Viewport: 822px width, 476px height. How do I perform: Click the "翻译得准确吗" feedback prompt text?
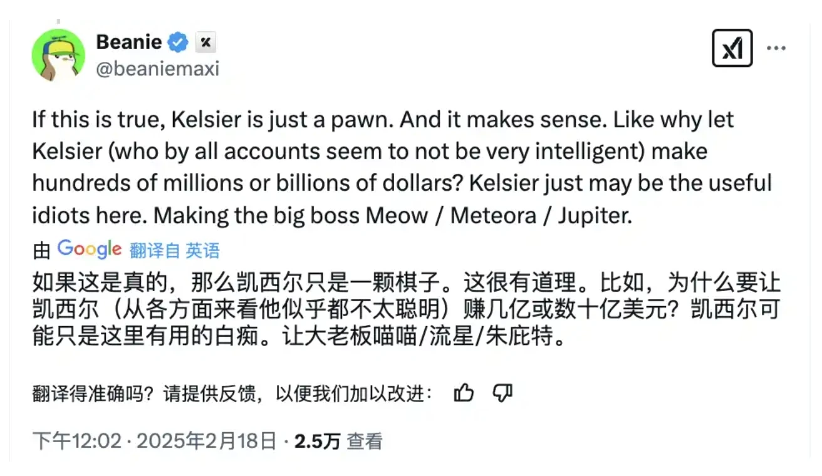point(93,394)
